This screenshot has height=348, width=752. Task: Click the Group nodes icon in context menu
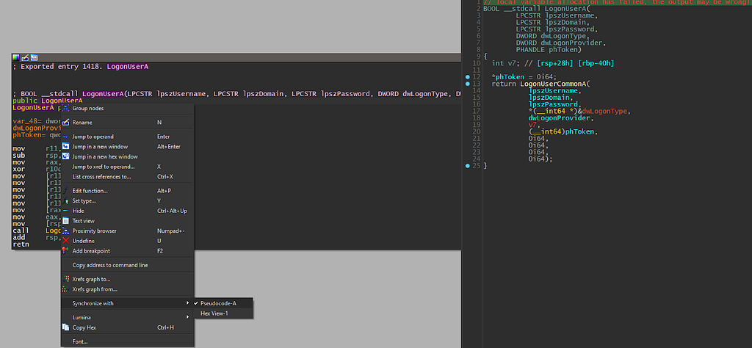coord(66,109)
